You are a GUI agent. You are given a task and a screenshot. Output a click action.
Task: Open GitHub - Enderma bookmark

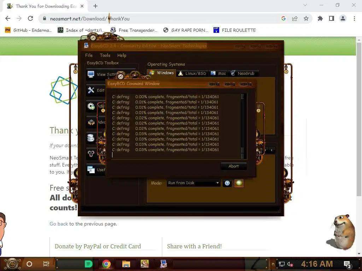click(28, 30)
